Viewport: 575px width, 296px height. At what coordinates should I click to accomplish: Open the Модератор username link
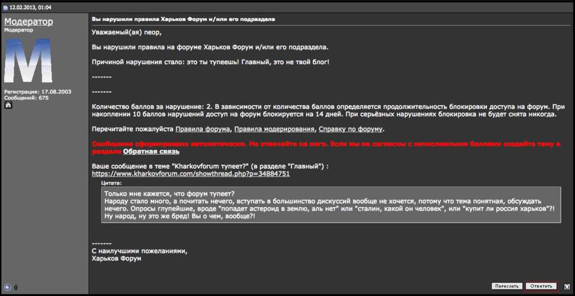[x=29, y=22]
